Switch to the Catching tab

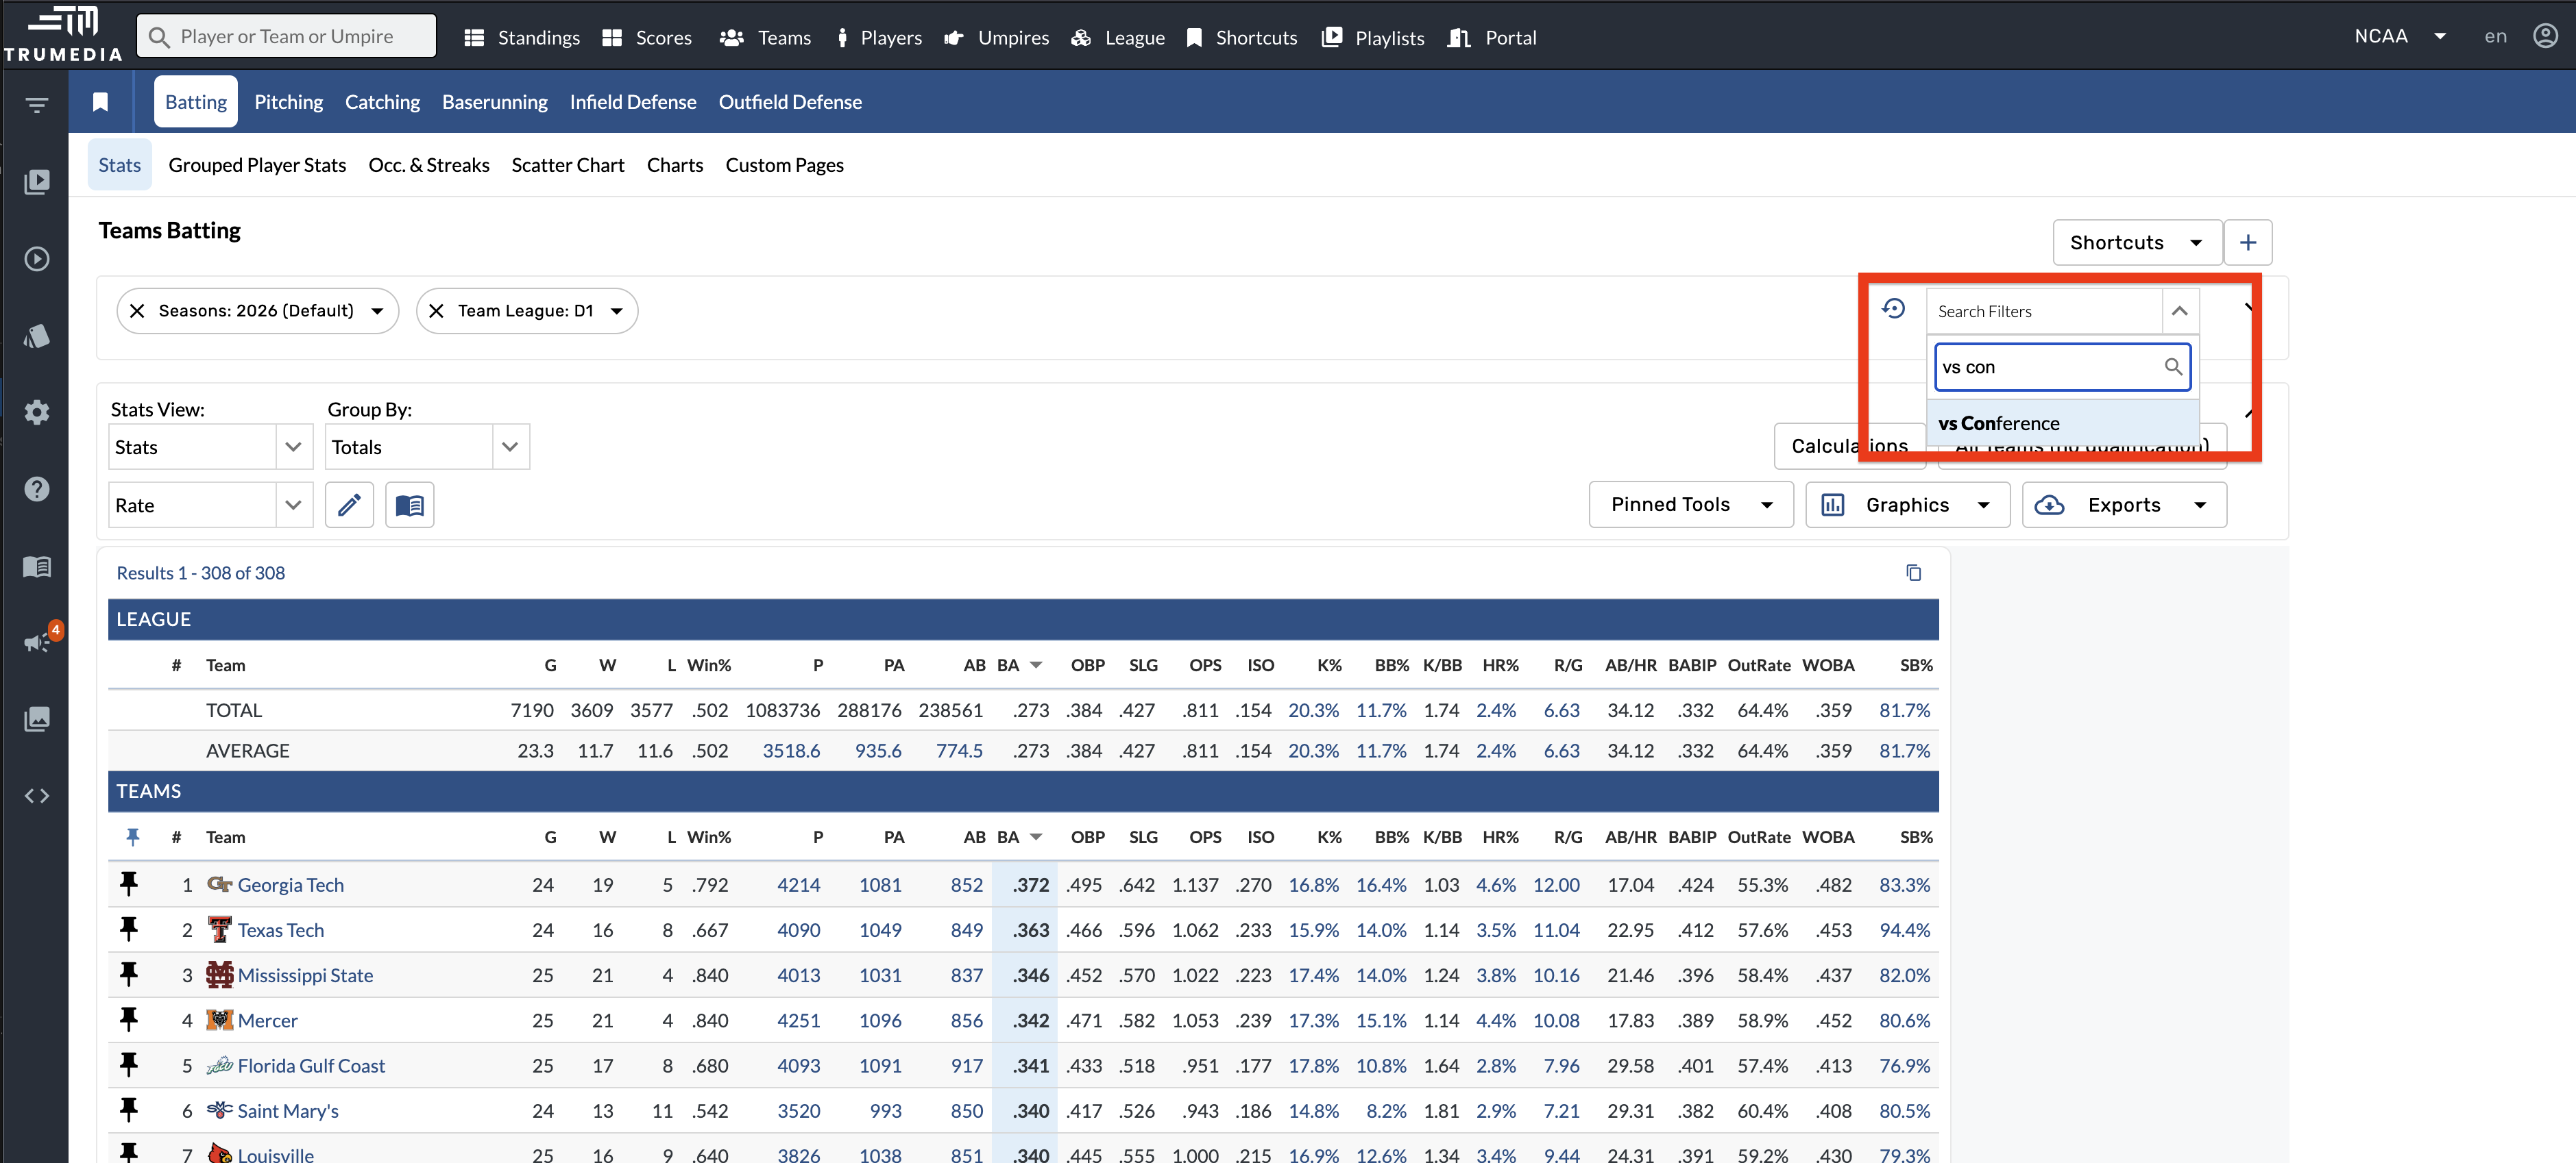tap(382, 102)
